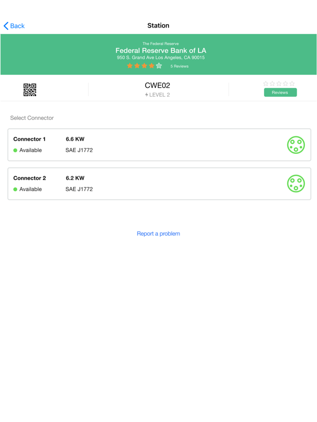317x422 pixels.
Task: Tap Federal Reserve Bank of LA title
Action: 161,51
